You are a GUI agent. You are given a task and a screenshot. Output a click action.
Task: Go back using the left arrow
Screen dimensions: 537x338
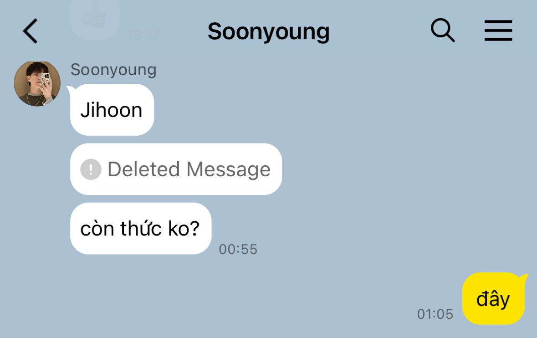click(30, 31)
